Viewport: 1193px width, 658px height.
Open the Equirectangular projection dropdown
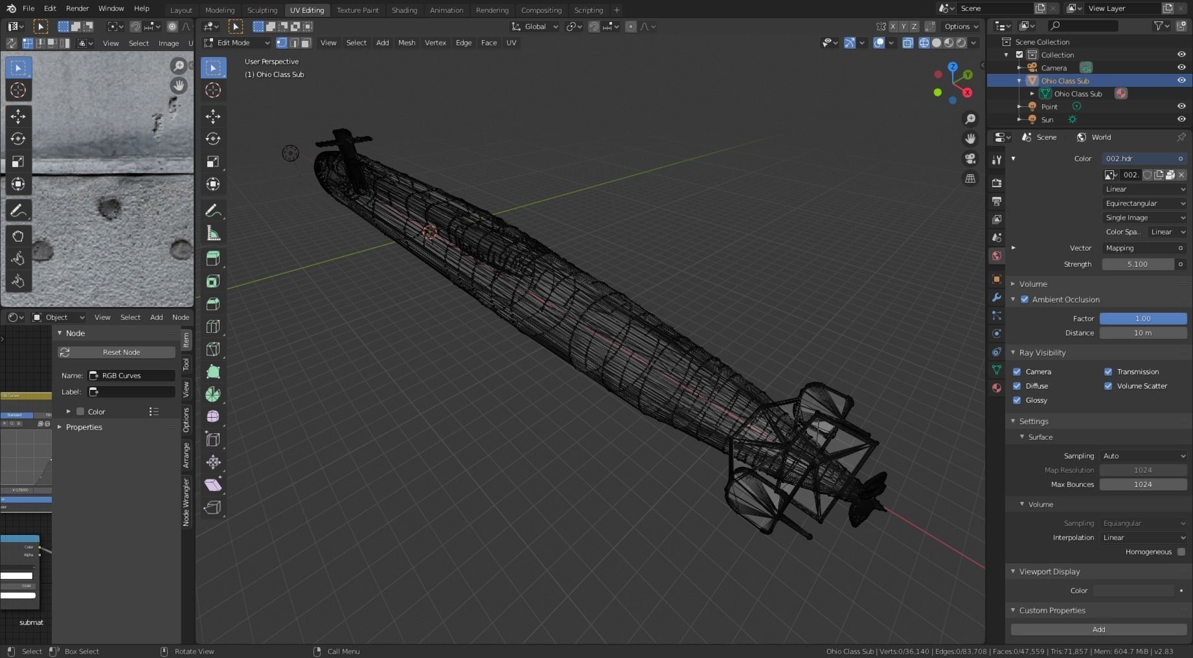pyautogui.click(x=1144, y=203)
